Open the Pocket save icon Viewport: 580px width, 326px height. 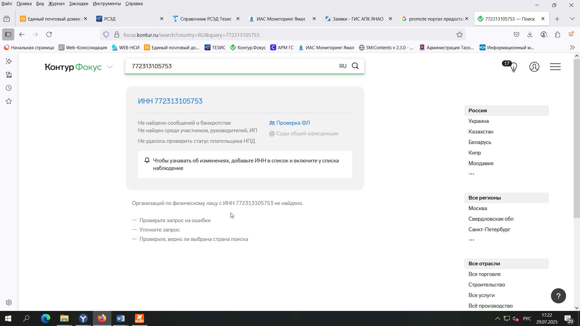click(516, 34)
